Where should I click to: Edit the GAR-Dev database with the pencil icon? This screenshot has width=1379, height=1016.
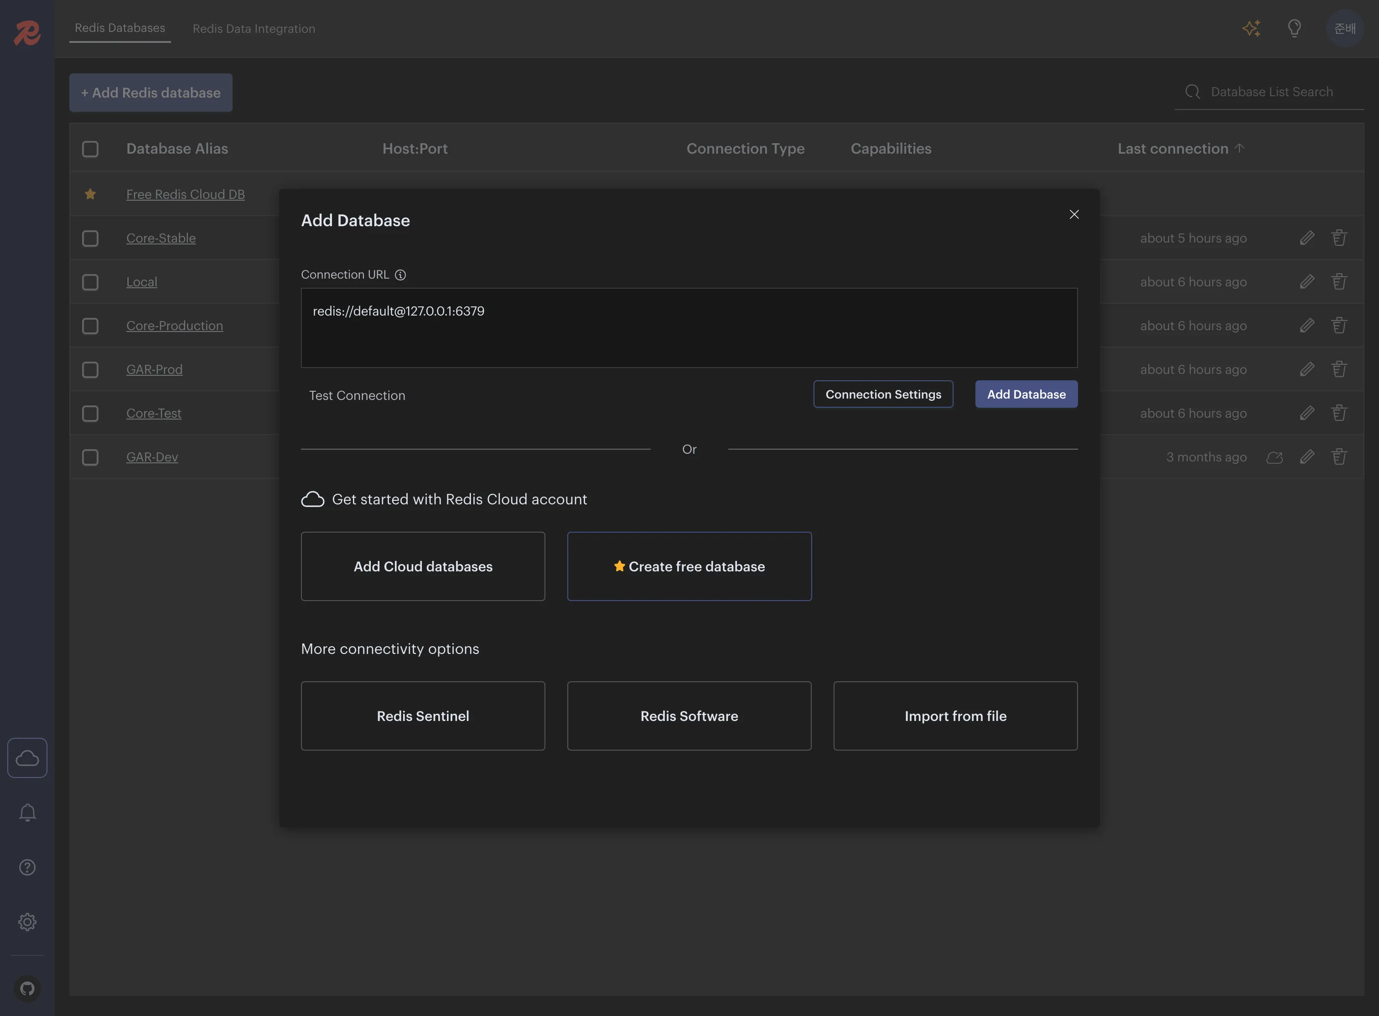tap(1307, 457)
